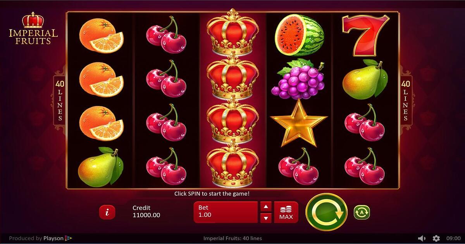Viewport: 465px width, 244px height.
Task: Increase bet with the up arrow
Action: (265, 207)
